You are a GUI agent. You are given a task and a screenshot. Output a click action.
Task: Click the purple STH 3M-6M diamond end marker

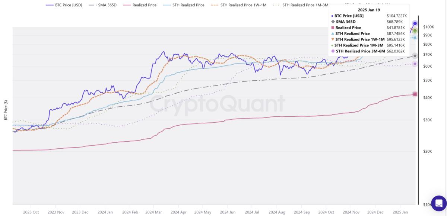click(x=415, y=64)
